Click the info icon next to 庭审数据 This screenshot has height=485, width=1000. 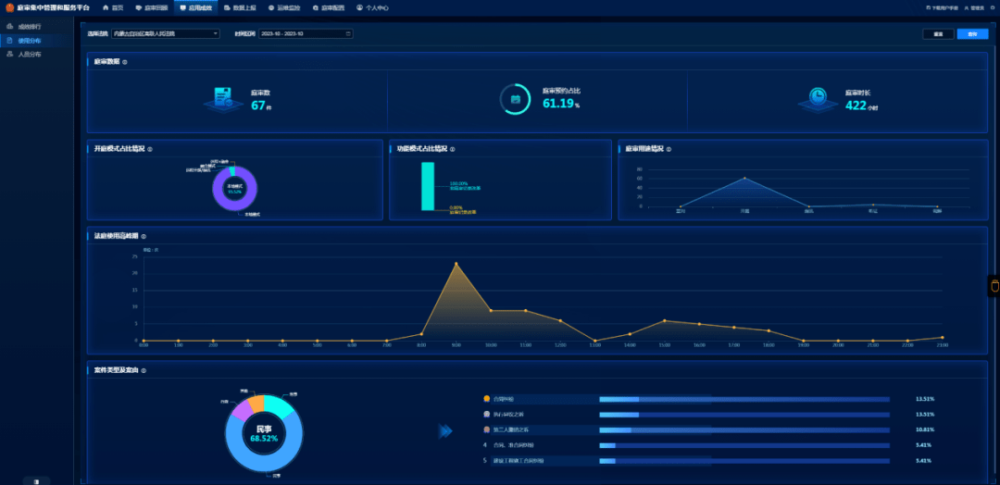point(125,62)
